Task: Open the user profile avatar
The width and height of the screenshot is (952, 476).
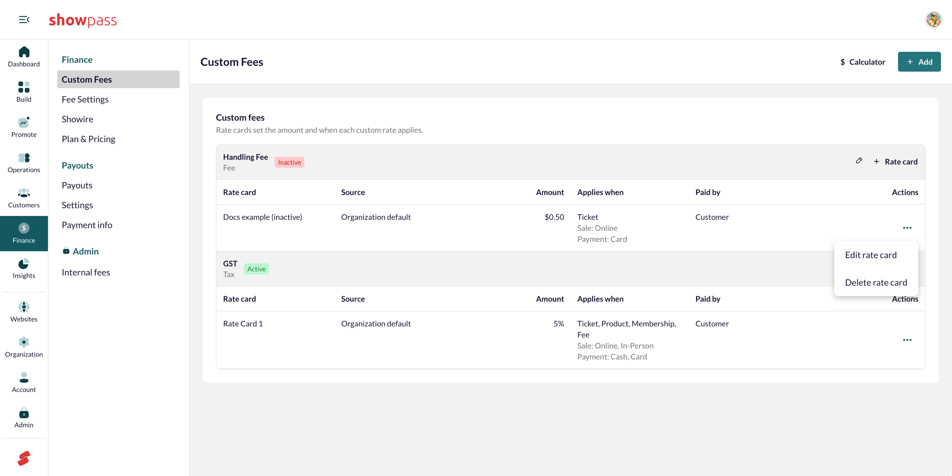Action: pos(933,20)
